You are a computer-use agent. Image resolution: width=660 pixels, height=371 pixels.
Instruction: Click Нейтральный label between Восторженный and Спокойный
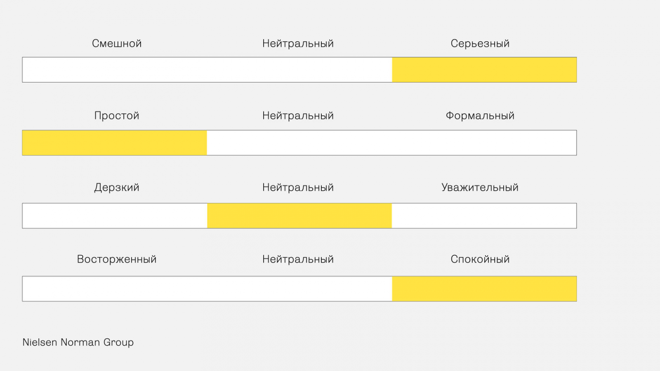click(298, 259)
